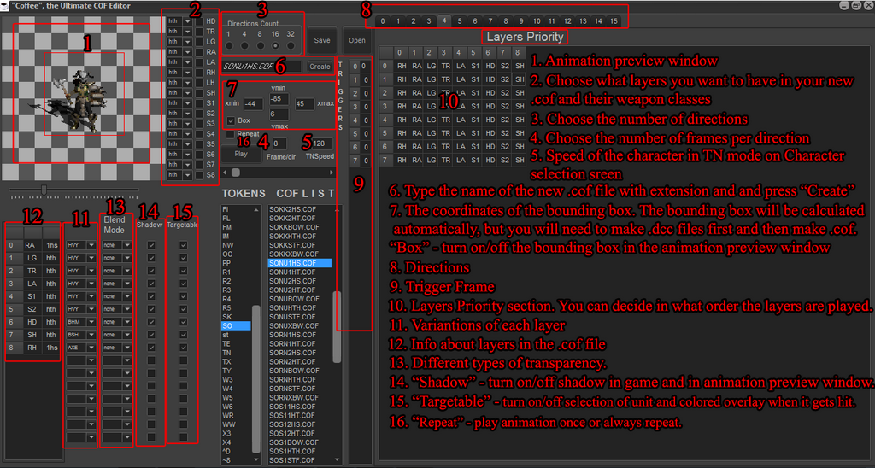Enable the Repeat checkbox
Image resolution: width=875 pixels, height=468 pixels.
coord(231,134)
